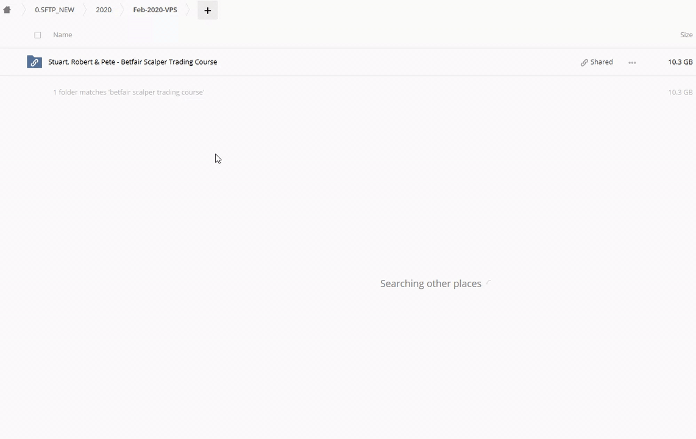
Task: Go to the Home root folder icon
Action: pyautogui.click(x=7, y=10)
